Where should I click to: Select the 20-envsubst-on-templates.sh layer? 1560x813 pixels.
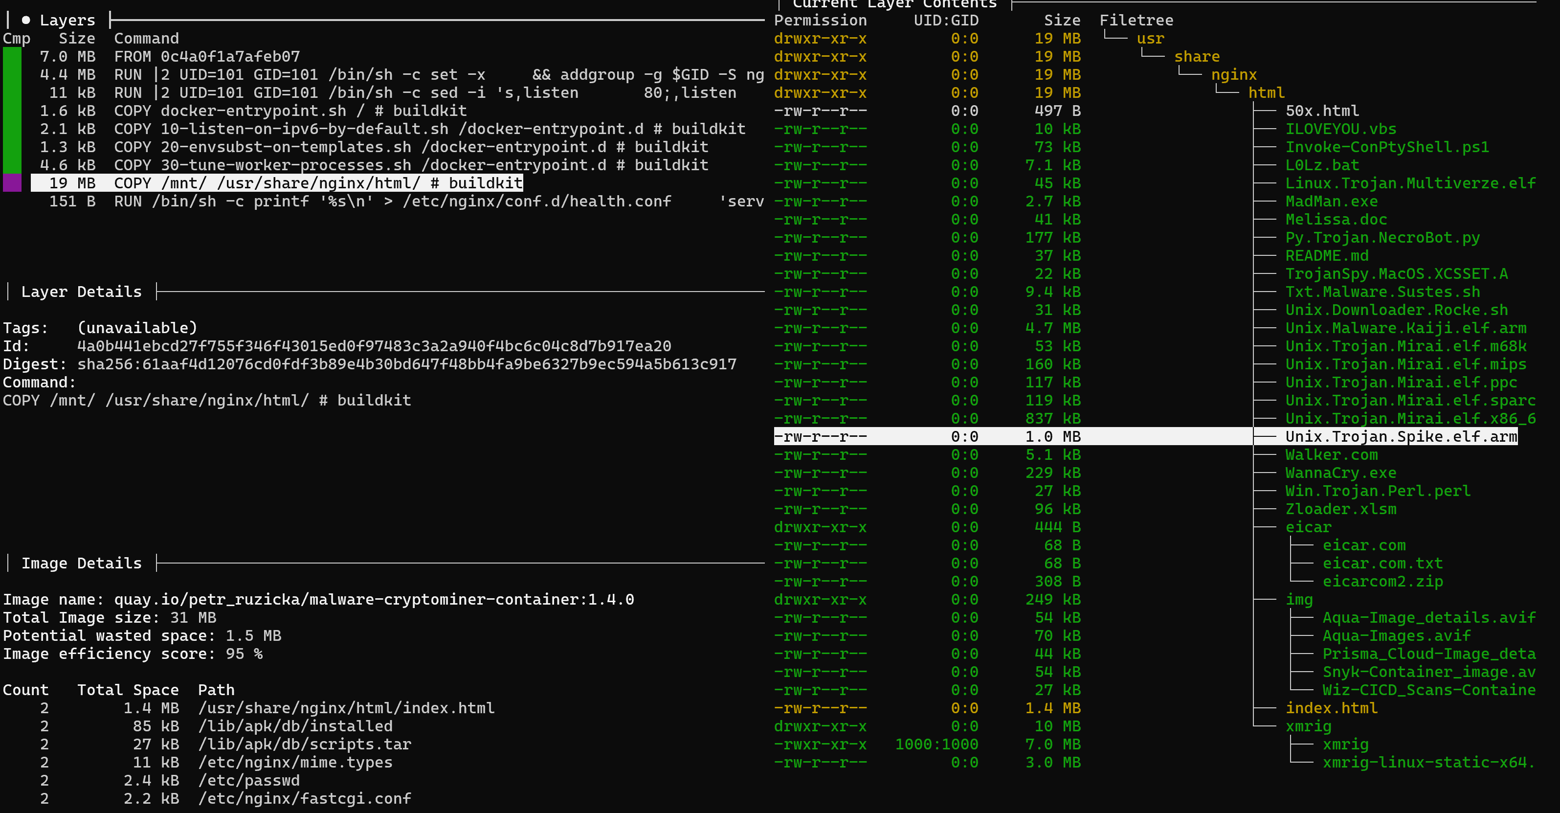374,147
